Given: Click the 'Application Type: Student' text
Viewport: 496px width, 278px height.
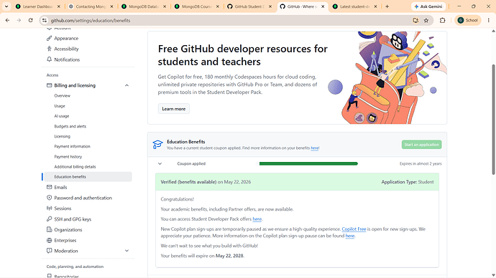Looking at the screenshot, I should pos(408,182).
